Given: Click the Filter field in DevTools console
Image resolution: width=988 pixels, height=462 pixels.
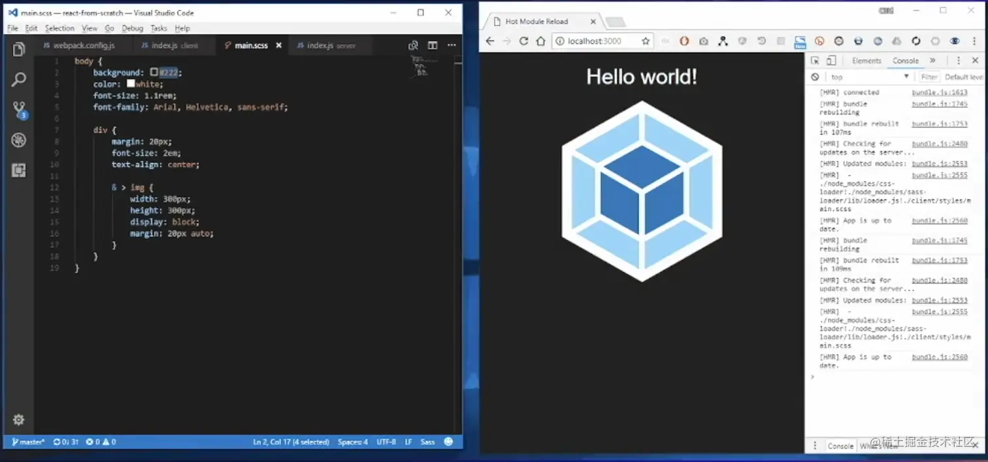Looking at the screenshot, I should (929, 77).
